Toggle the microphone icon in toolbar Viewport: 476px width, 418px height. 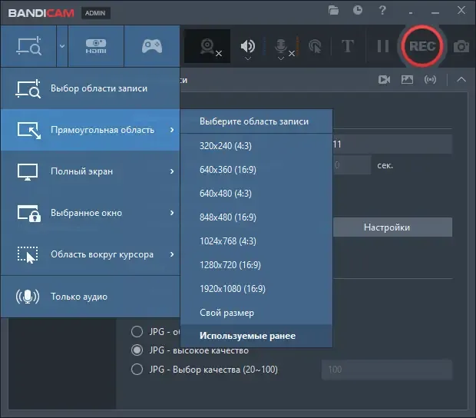281,47
